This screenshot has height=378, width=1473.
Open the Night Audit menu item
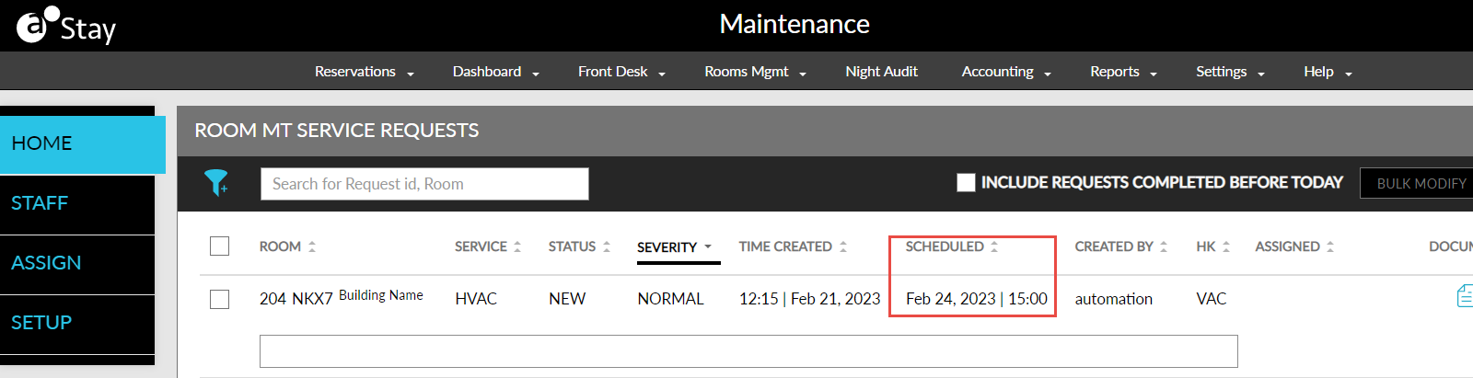881,72
